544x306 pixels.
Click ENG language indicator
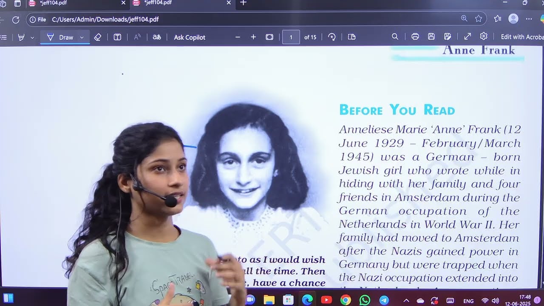[x=468, y=301]
